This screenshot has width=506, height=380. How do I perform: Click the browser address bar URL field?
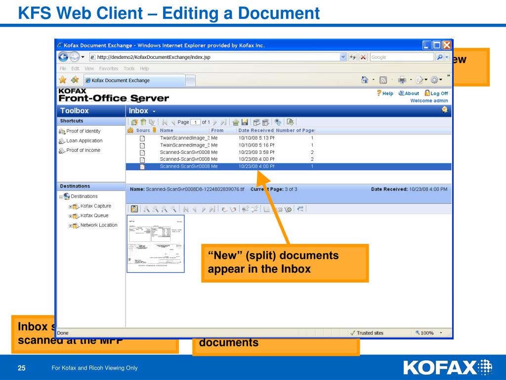tap(214, 57)
